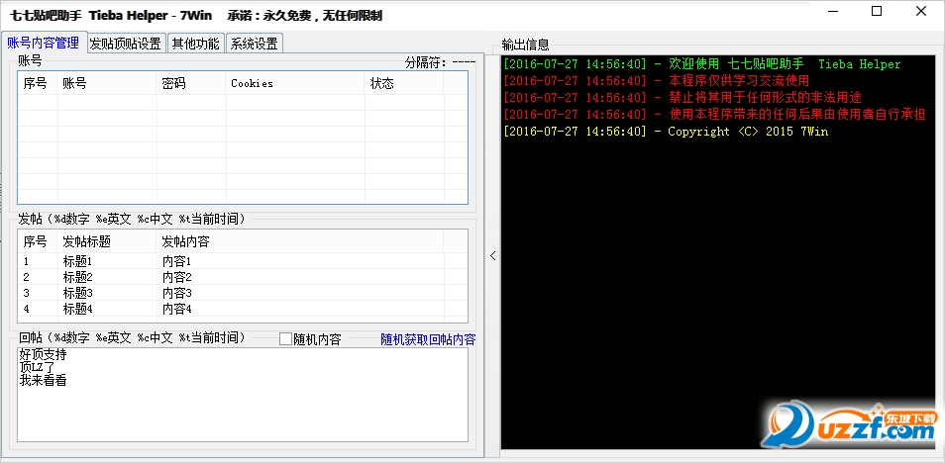The width and height of the screenshot is (945, 463).
Task: Select the 标题1 post row
Action: click(x=243, y=262)
